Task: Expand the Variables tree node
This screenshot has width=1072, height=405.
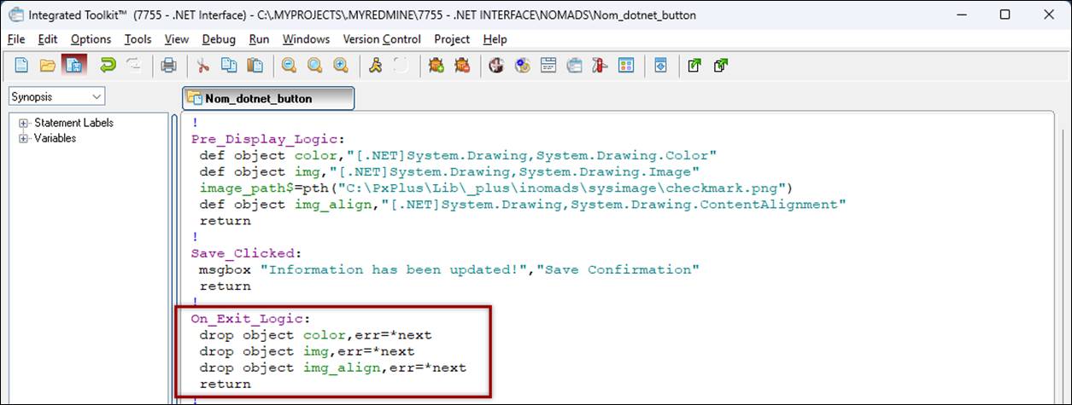Action: tap(23, 138)
